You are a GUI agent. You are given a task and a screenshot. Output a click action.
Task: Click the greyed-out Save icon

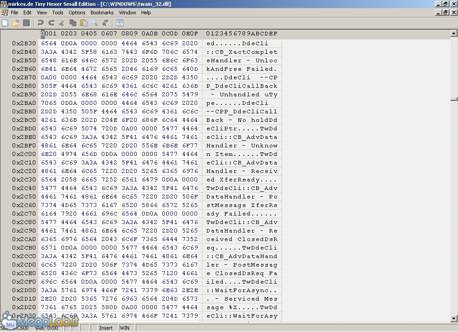[x=26, y=23]
